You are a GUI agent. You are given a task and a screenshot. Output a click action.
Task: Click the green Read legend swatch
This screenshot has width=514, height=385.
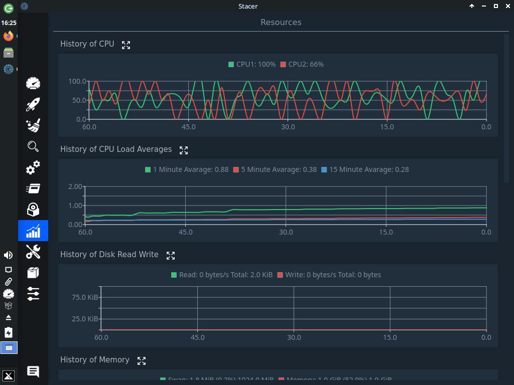[174, 275]
